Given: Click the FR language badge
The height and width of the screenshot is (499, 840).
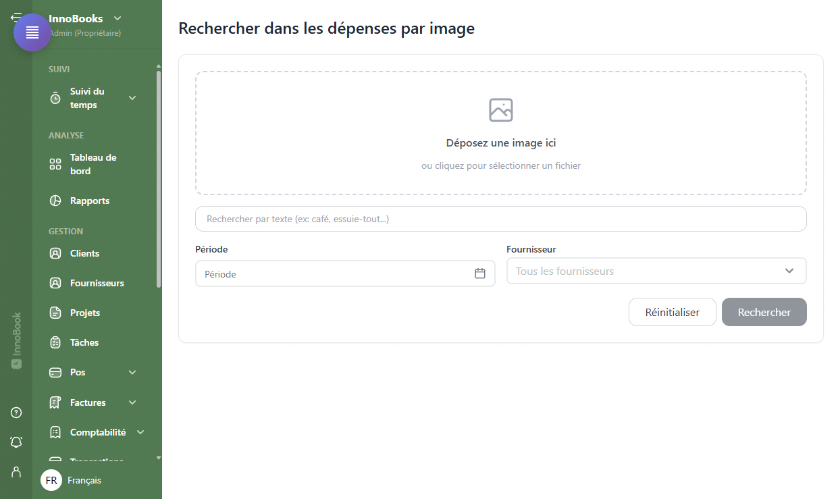Looking at the screenshot, I should pyautogui.click(x=51, y=480).
